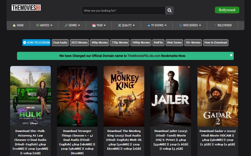Click the star icon beside BOLLYWOOD

215,25
